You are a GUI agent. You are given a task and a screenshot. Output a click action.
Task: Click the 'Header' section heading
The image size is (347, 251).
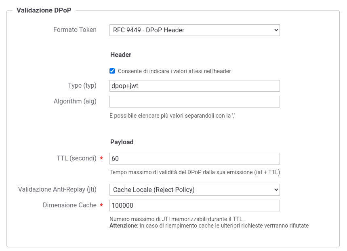coord(121,55)
